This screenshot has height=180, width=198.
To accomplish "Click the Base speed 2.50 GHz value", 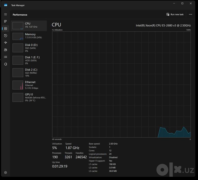I will pos(113,144).
